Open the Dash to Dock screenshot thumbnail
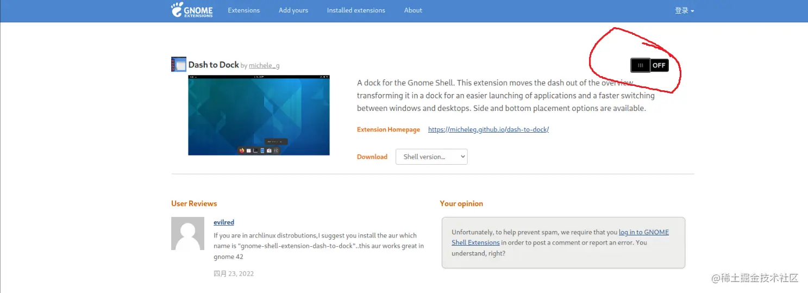Screen dimensions: 808x293 click(x=259, y=115)
